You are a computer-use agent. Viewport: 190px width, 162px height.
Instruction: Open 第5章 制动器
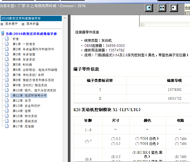[x=22, y=65]
